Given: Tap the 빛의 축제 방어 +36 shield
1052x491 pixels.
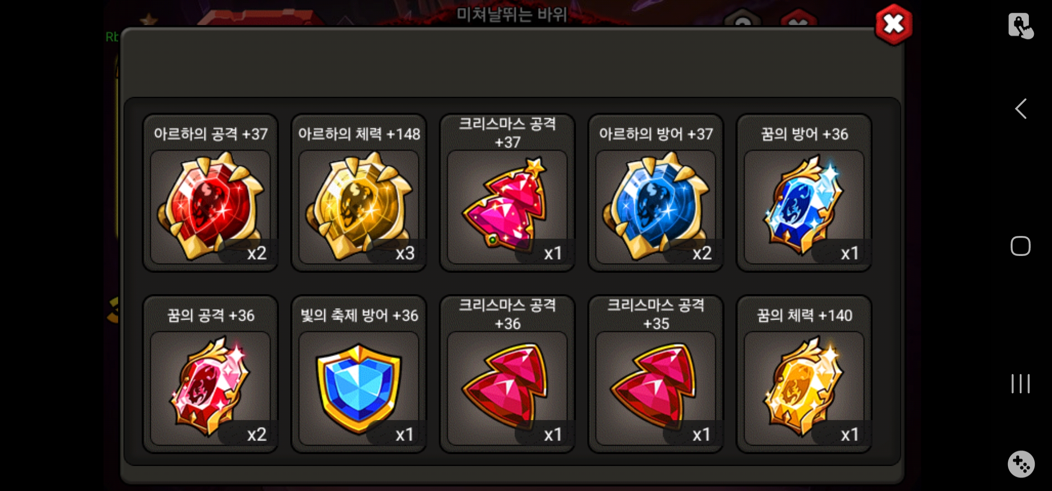Looking at the screenshot, I should (359, 388).
